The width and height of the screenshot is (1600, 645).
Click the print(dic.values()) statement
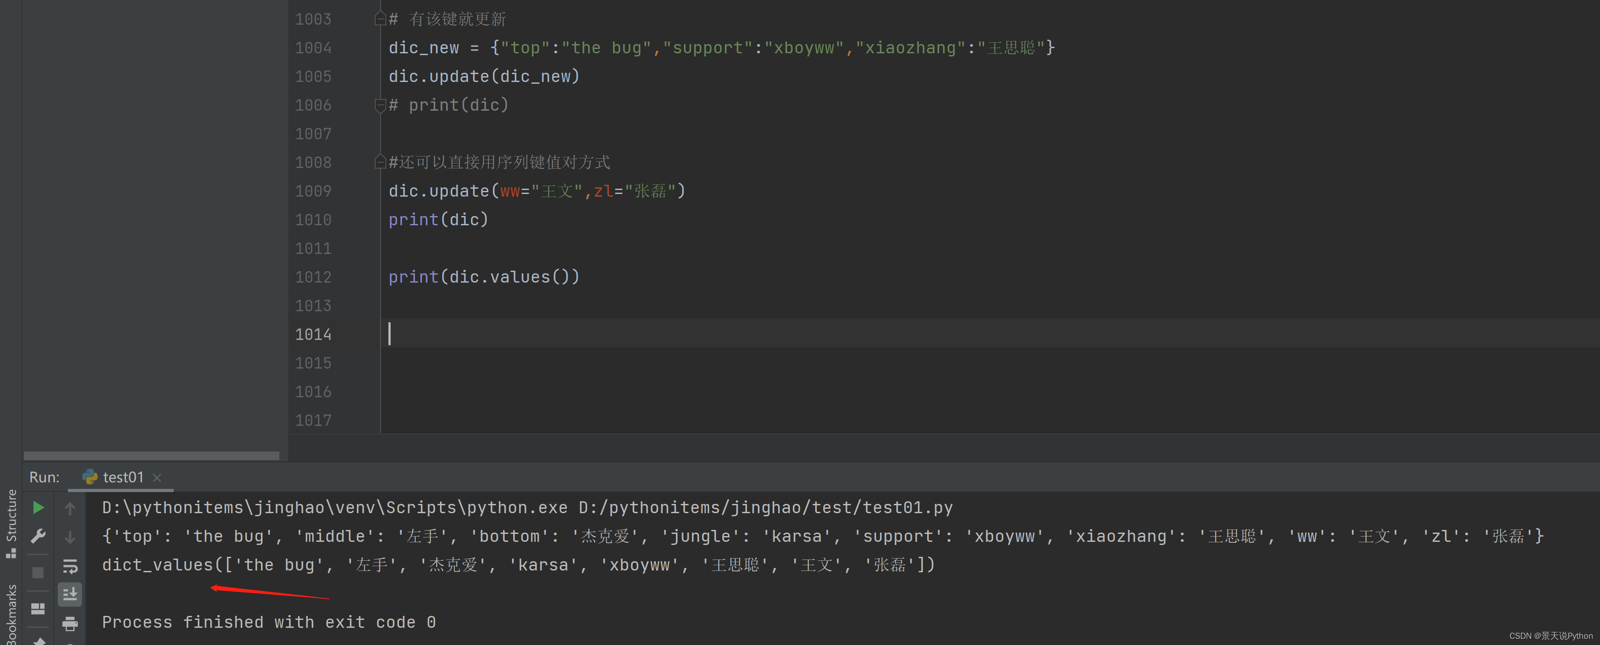click(x=484, y=276)
